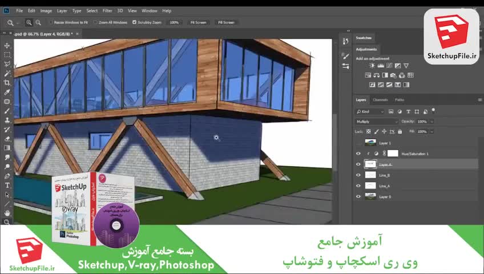Lock image pixels brush icon
This screenshot has width=484, height=274.
click(x=376, y=131)
